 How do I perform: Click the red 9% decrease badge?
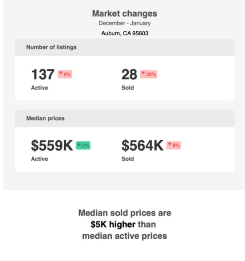coord(65,74)
